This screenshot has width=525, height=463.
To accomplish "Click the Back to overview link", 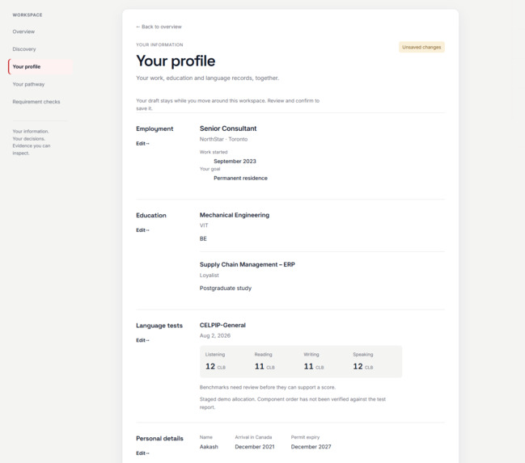I will [159, 27].
